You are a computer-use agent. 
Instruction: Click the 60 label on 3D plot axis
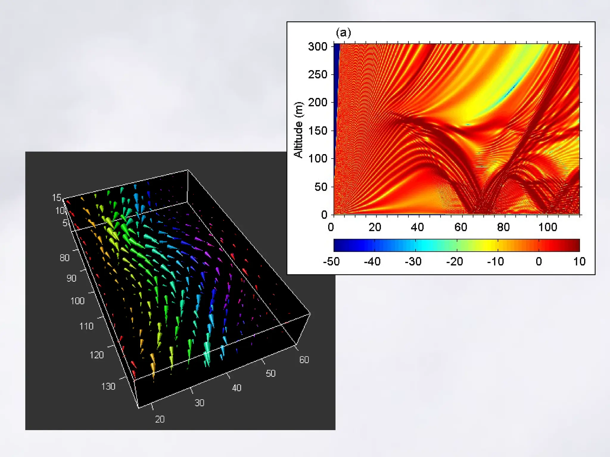(x=304, y=360)
